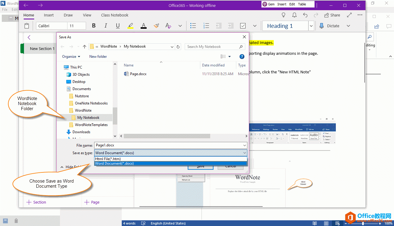
Task: Click the Calibri font name field
Action: click(x=52, y=26)
